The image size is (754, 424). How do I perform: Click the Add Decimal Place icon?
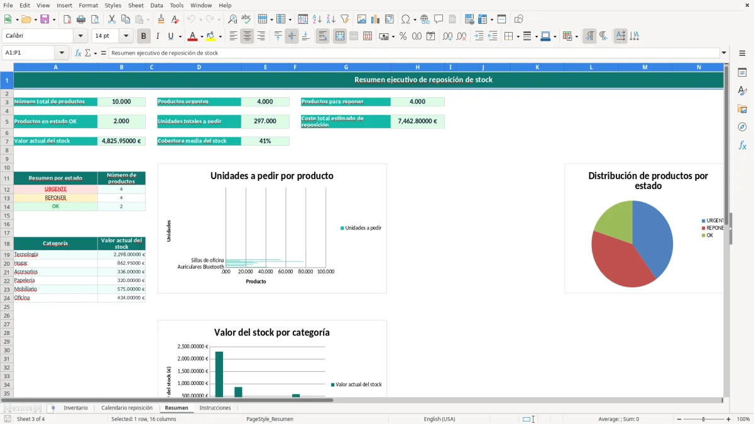pos(447,36)
